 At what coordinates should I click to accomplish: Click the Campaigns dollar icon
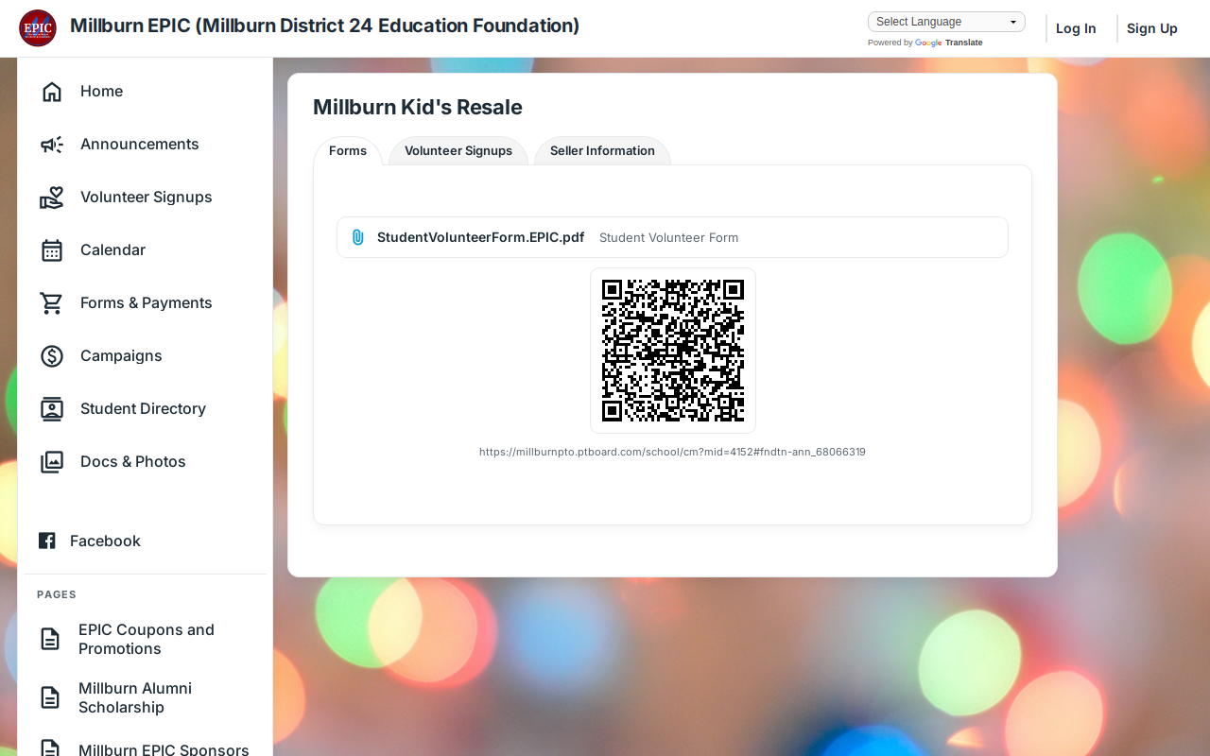(x=52, y=356)
